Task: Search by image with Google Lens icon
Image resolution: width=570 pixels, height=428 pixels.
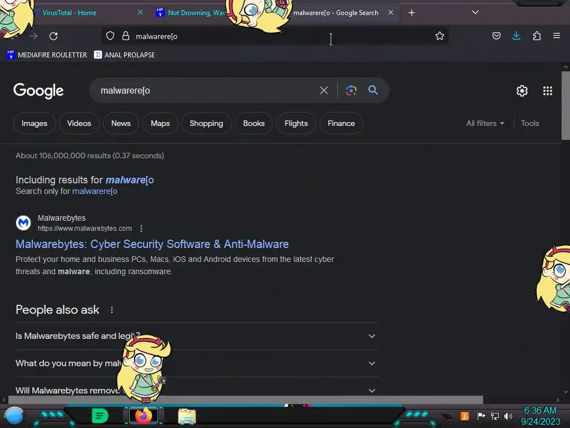Action: [351, 90]
